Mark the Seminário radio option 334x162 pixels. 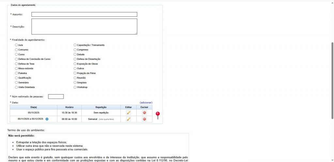(17, 83)
